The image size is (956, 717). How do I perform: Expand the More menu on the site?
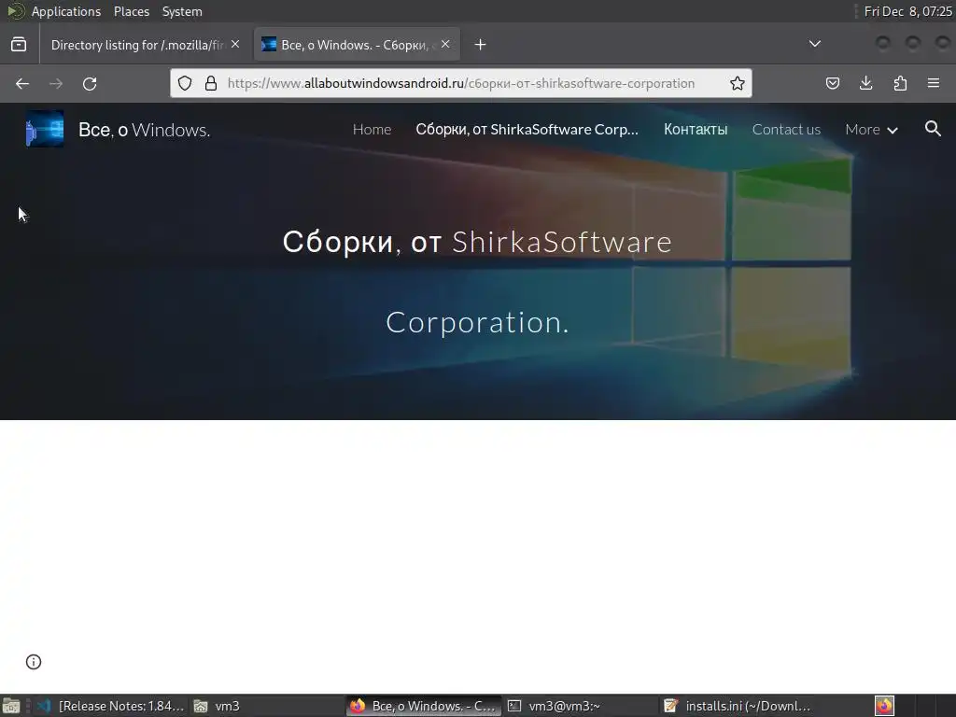(x=871, y=129)
